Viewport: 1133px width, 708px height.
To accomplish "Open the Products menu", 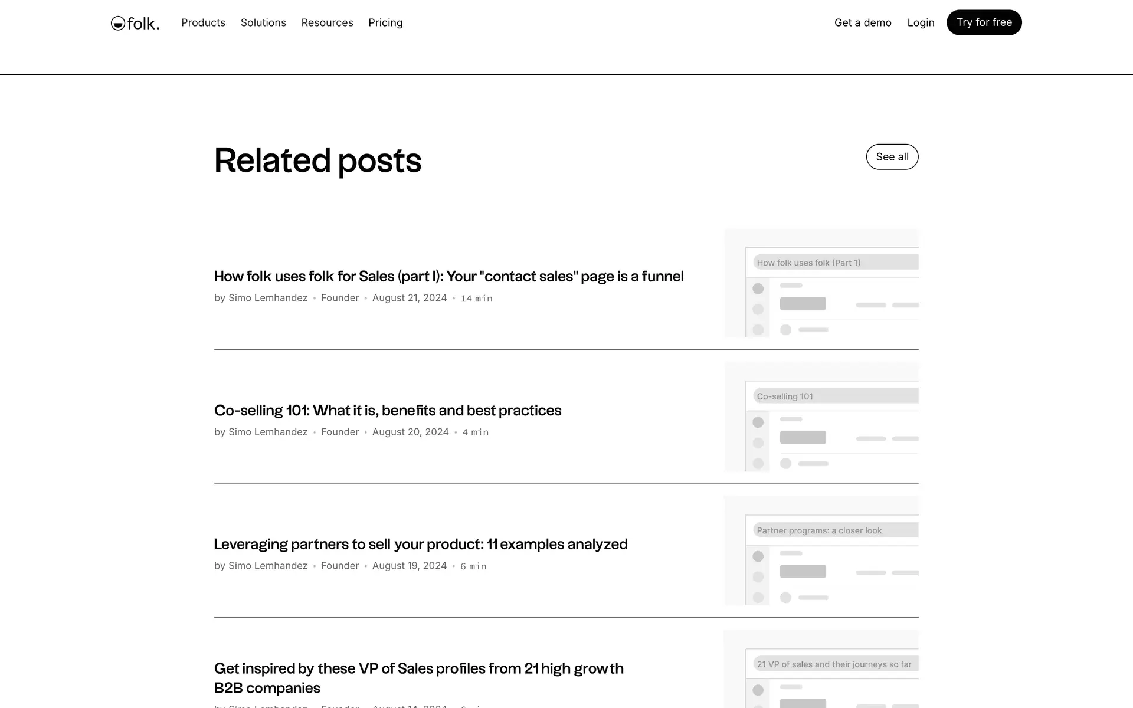I will click(203, 22).
